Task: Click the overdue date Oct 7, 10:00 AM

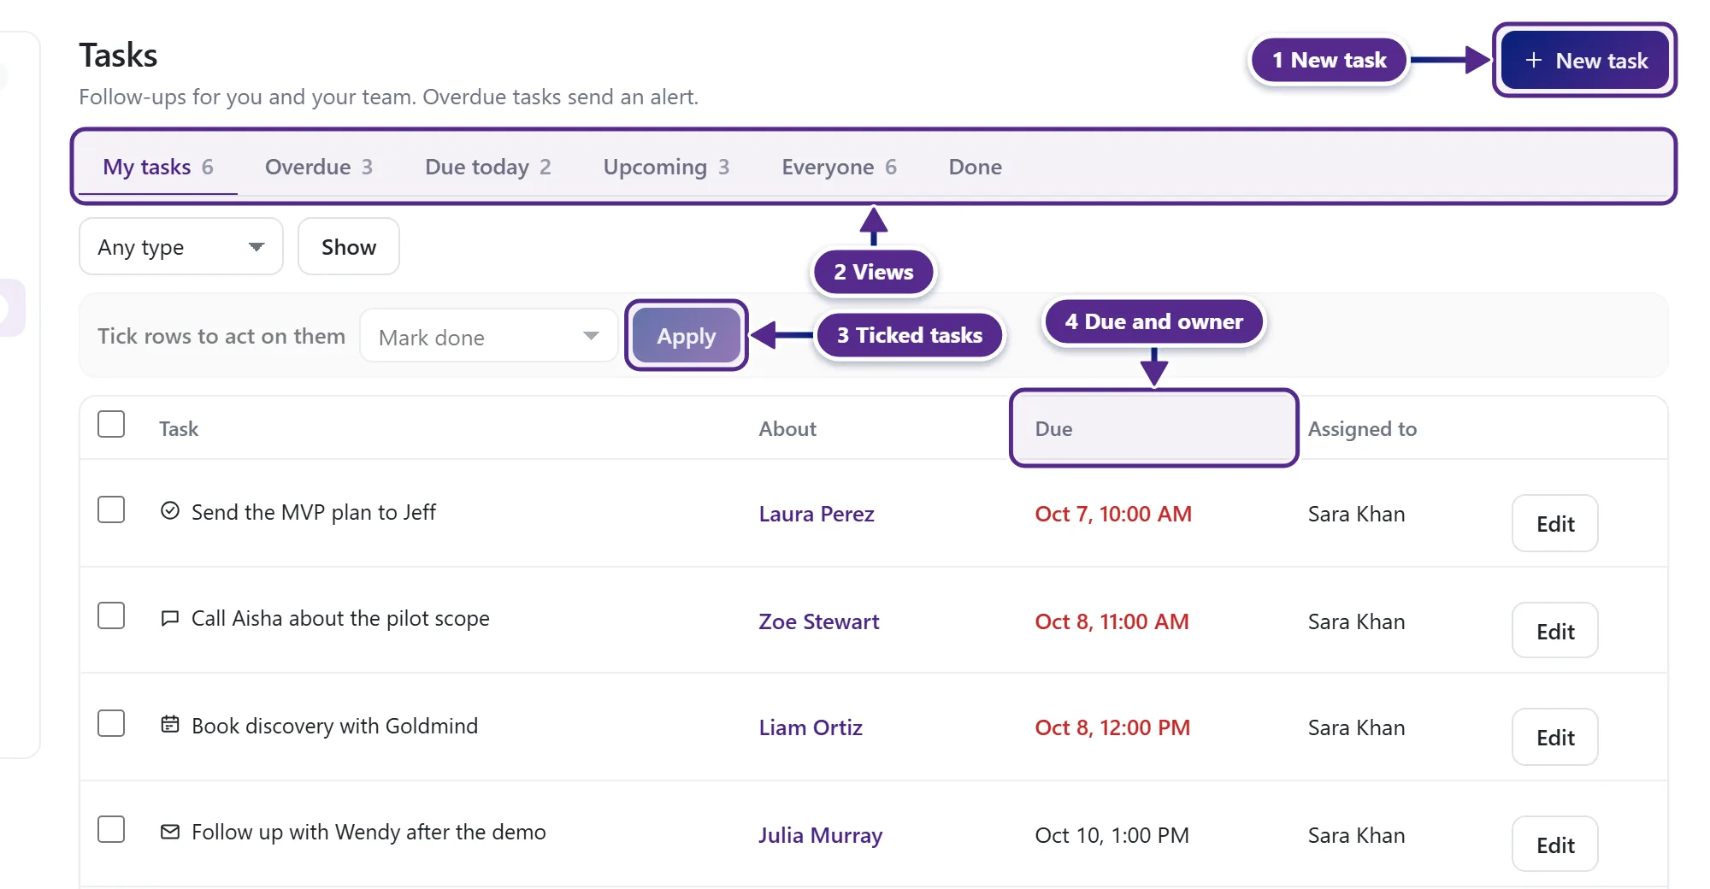Action: tap(1113, 514)
